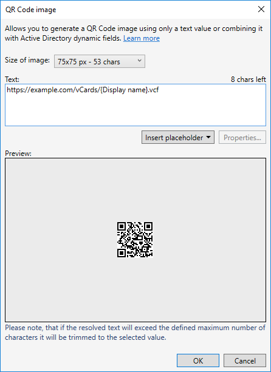Screen dimensions: 271x372
Task: Select the {Display name} placeholder in text
Action: click(x=124, y=90)
